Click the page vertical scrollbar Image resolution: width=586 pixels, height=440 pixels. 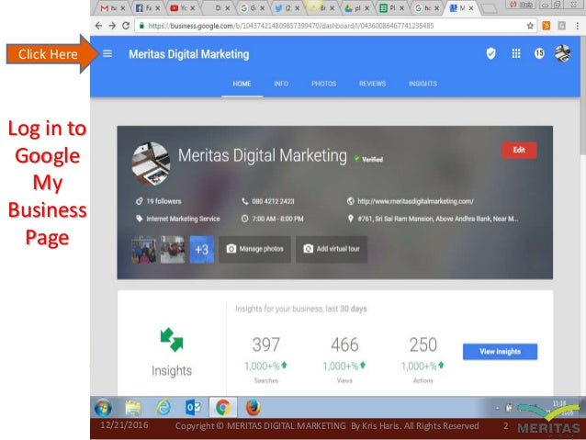point(583,96)
